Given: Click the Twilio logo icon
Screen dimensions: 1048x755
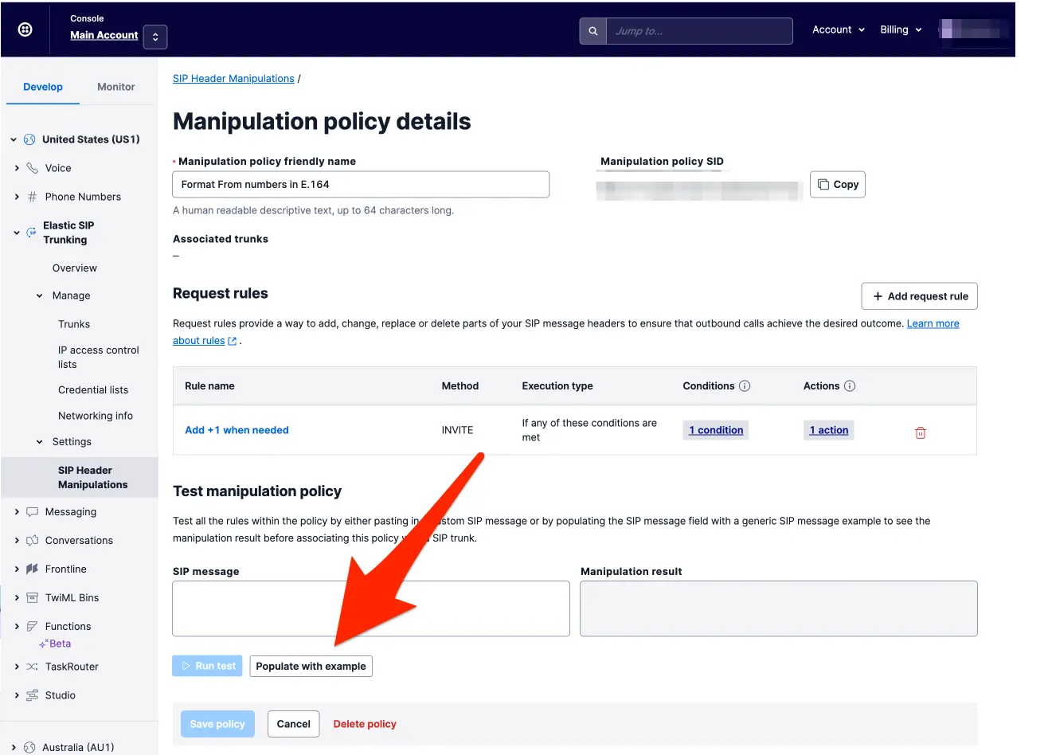Looking at the screenshot, I should pyautogui.click(x=25, y=29).
